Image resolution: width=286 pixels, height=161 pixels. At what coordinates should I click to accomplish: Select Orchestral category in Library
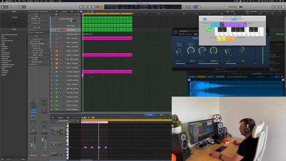coord(4,47)
